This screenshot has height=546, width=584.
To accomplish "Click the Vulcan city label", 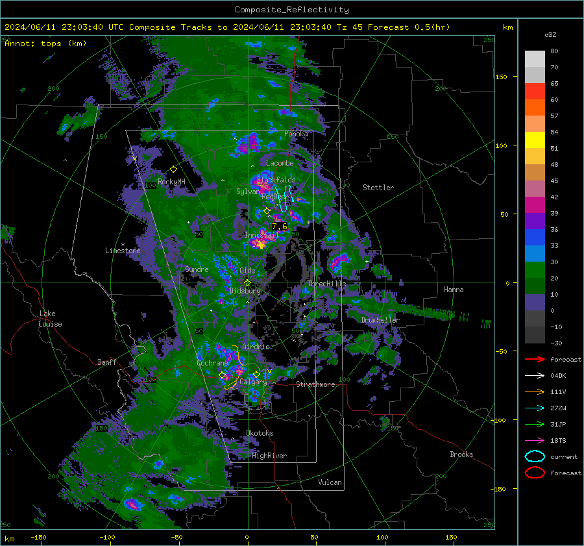I will pos(330,482).
